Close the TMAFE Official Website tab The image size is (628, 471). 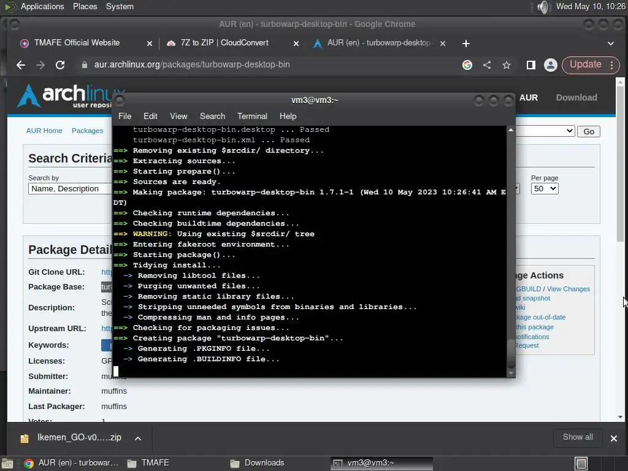[150, 44]
